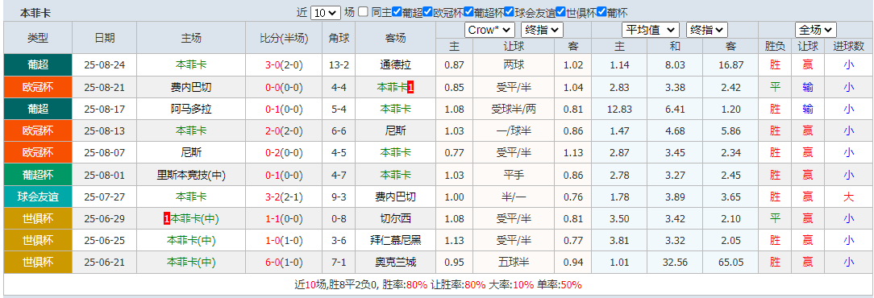Click the 7-1 corner count
The width and height of the screenshot is (874, 298).
(339, 263)
